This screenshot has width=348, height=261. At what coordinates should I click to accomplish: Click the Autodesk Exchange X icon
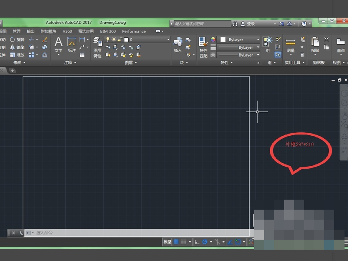point(281,24)
